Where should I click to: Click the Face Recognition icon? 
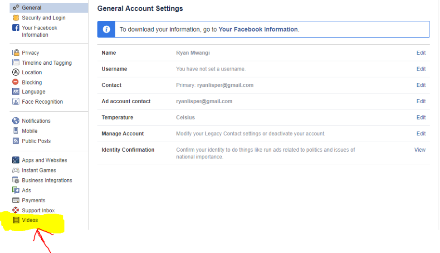tap(16, 101)
